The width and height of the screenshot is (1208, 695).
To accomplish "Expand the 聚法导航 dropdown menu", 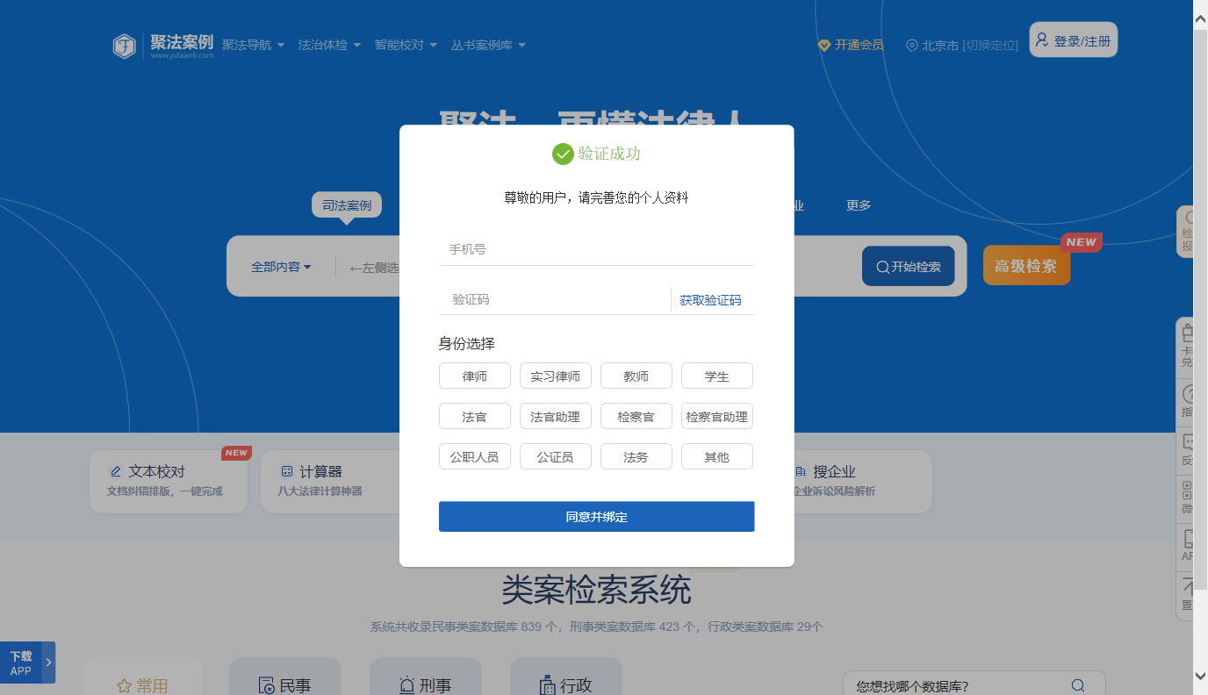I will pyautogui.click(x=253, y=45).
